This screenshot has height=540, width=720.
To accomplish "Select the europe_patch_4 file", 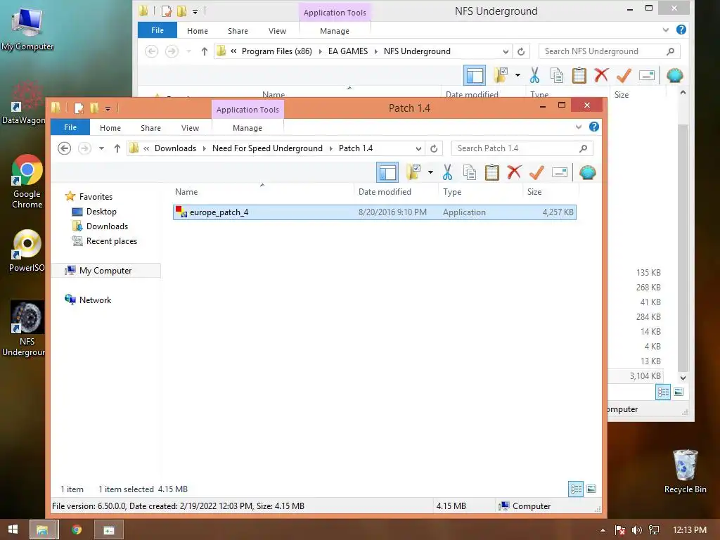I will coord(374,212).
